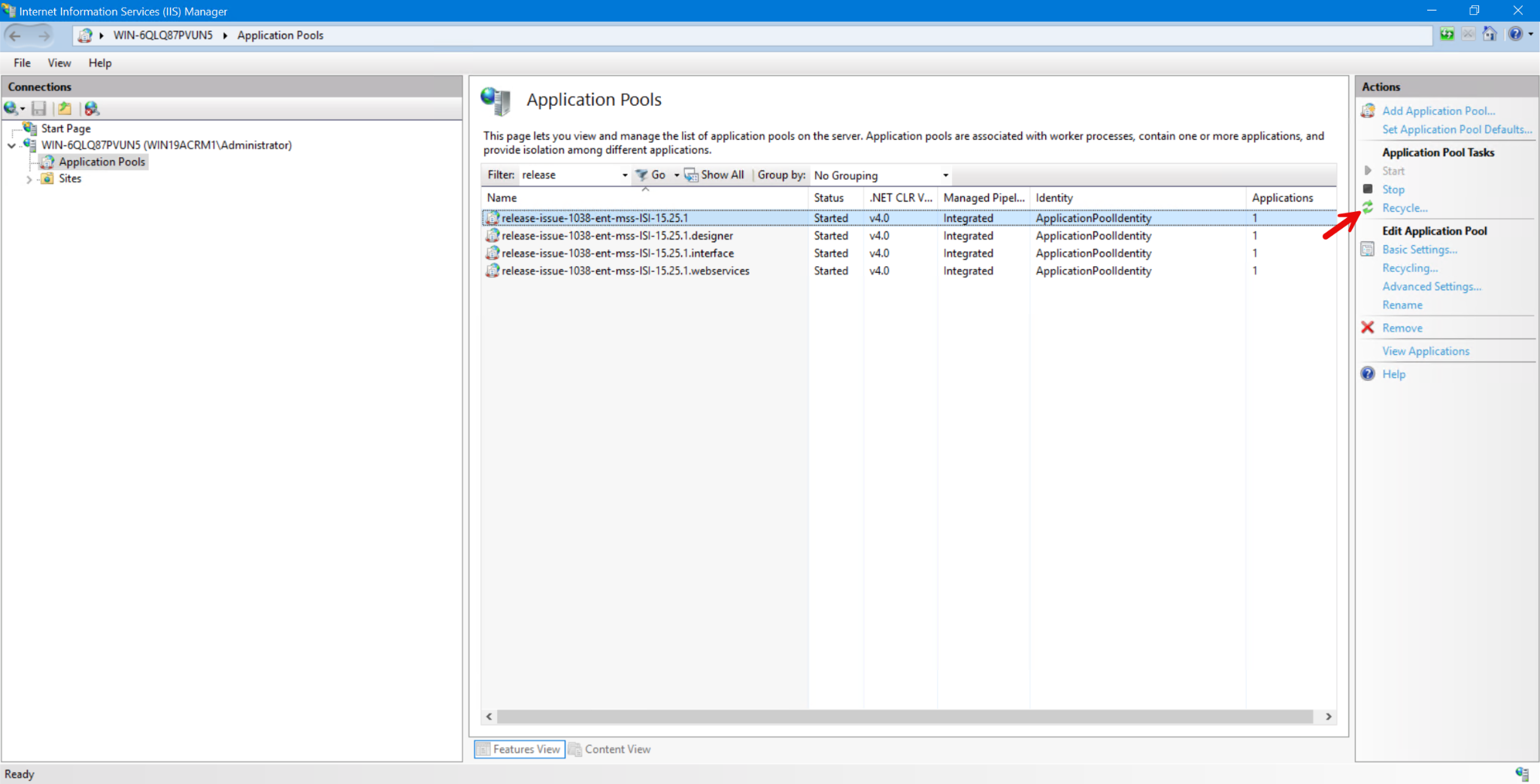The image size is (1540, 784).
Task: Open the View menu
Action: point(59,63)
